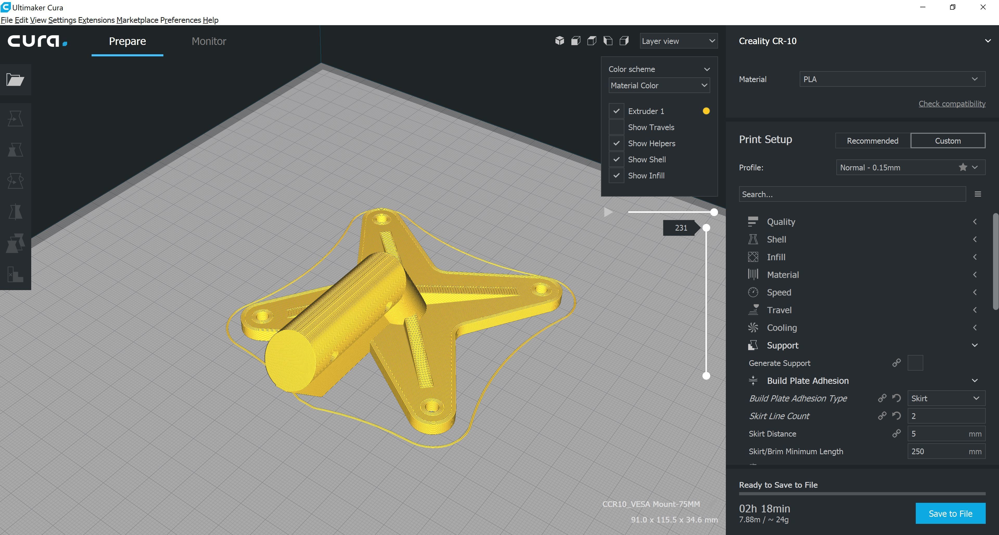
Task: Open settings visibility hamburger menu
Action: [x=978, y=194]
